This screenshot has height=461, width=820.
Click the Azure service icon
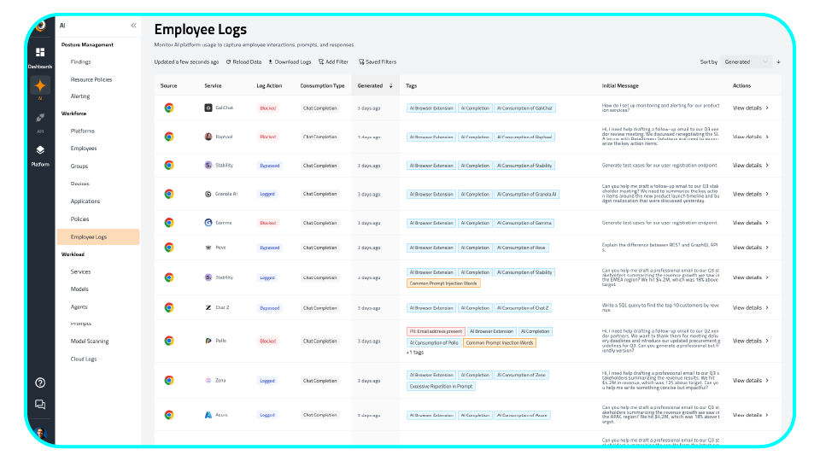[x=208, y=415]
